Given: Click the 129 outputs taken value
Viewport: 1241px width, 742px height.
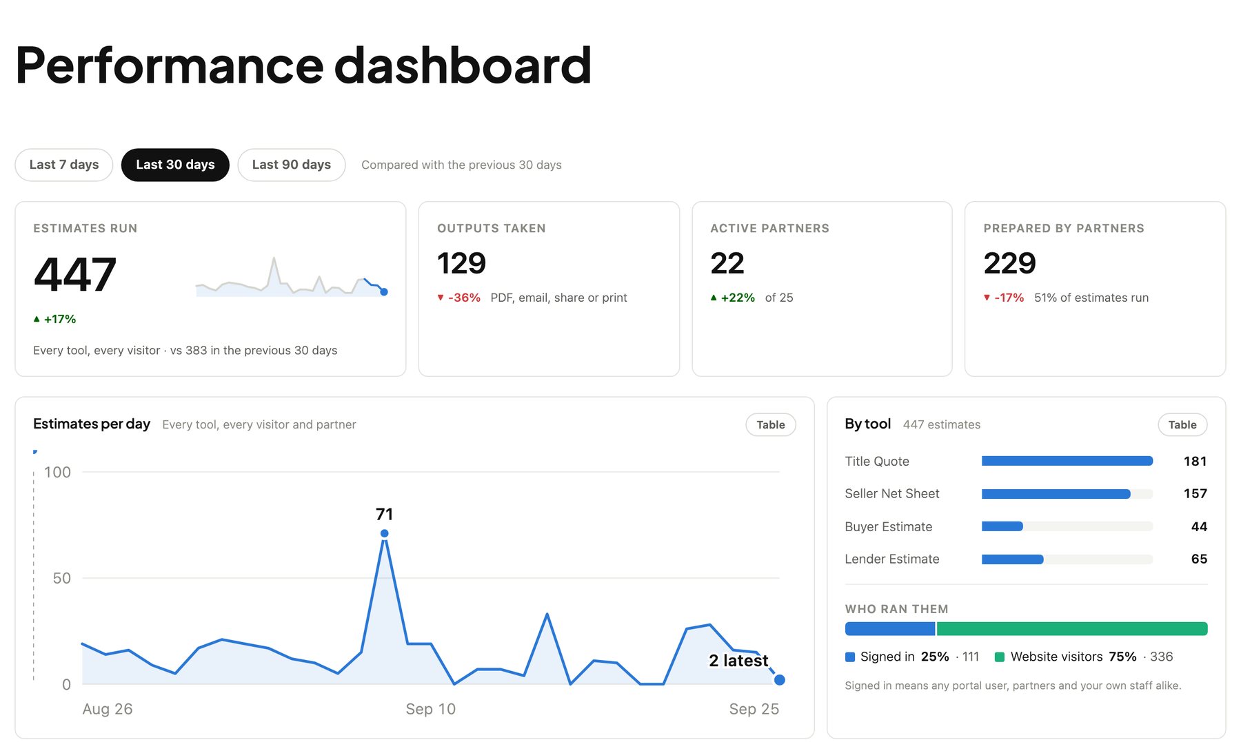Looking at the screenshot, I should pos(461,263).
